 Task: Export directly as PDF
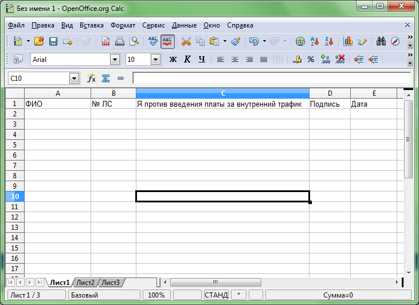tap(106, 41)
